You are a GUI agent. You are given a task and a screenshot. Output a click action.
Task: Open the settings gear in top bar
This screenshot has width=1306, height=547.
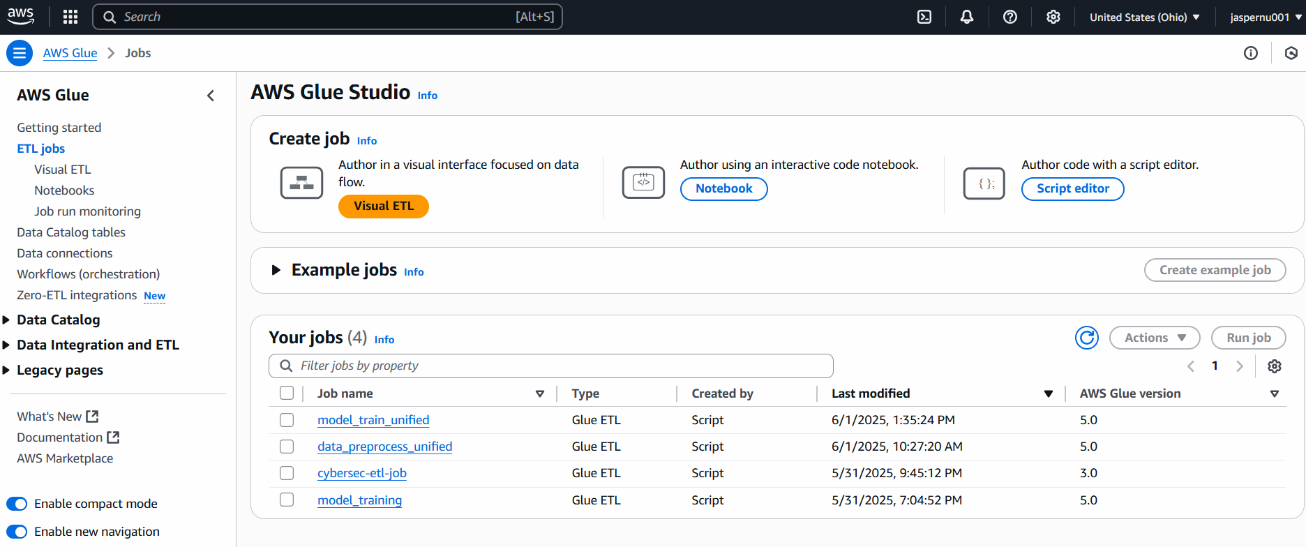pyautogui.click(x=1053, y=17)
